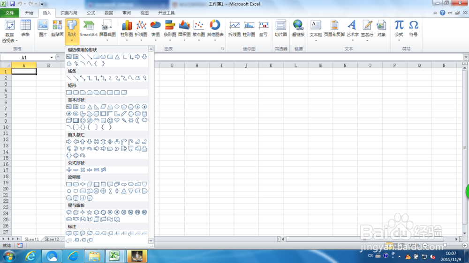Viewport: 469px width, 263px height.
Task: Click the Excel icon on the taskbar
Action: coord(114,256)
